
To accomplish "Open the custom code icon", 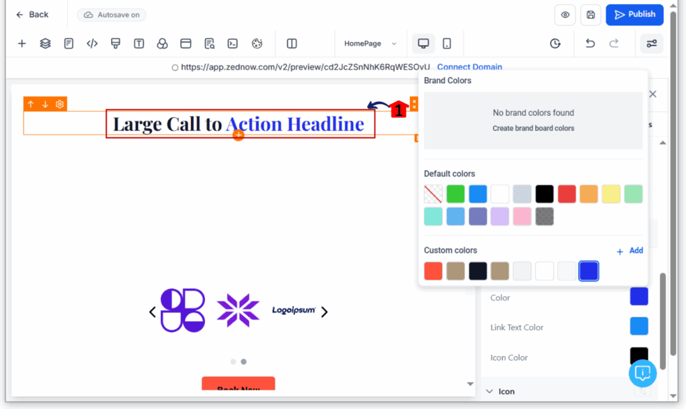I will 92,44.
